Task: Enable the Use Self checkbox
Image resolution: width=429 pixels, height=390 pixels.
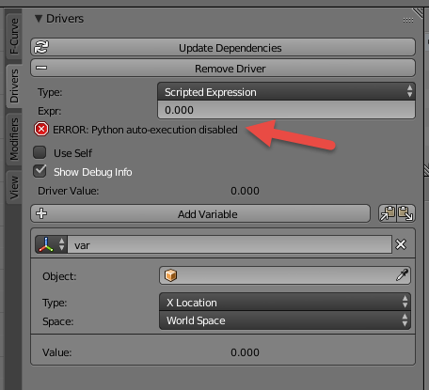Action: (40, 152)
